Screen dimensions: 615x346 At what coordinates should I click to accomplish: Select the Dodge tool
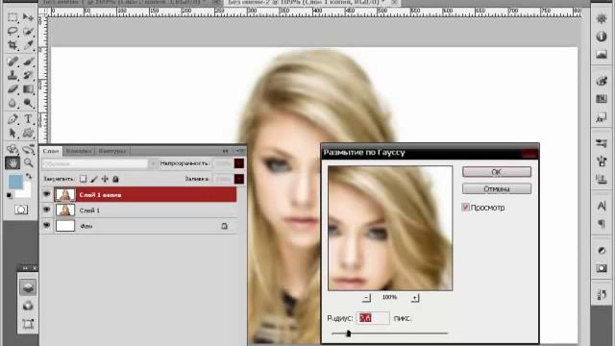[28, 103]
